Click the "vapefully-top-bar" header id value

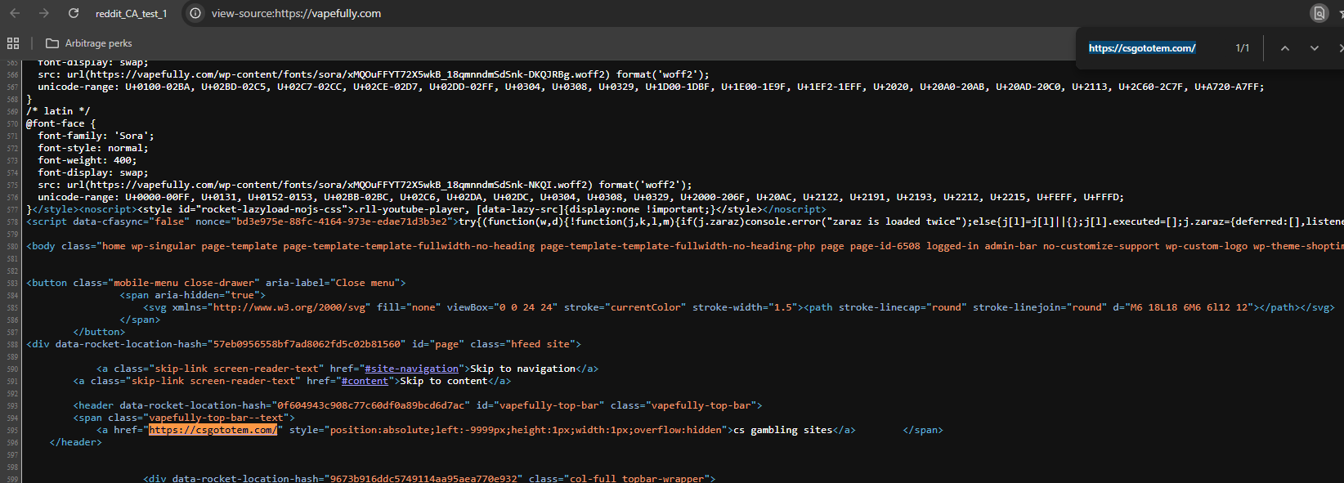tap(549, 405)
